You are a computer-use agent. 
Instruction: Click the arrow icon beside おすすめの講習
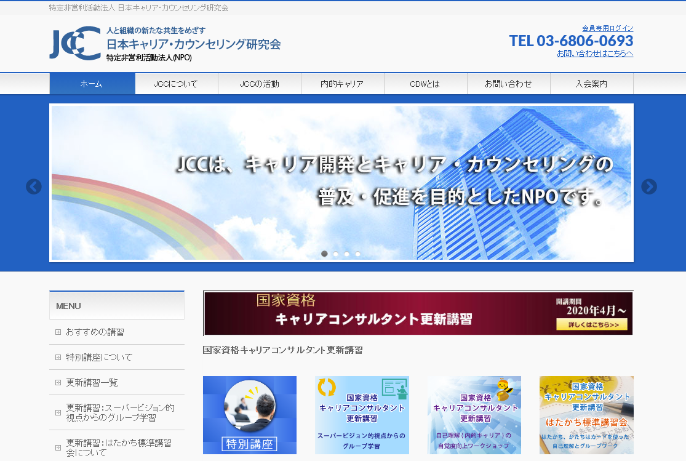tap(58, 332)
